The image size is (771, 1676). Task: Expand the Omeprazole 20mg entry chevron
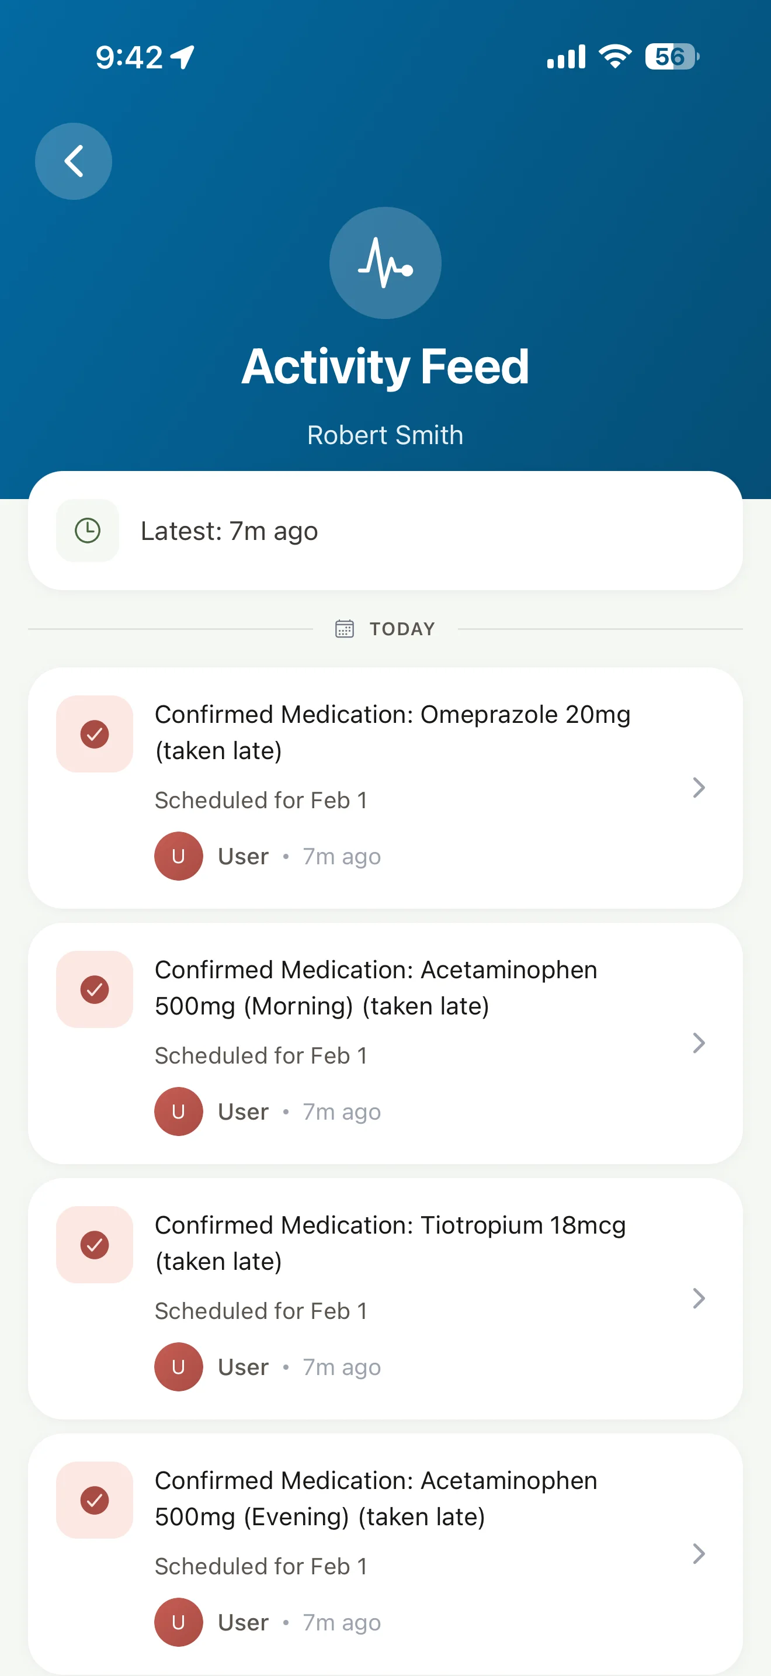tap(699, 787)
